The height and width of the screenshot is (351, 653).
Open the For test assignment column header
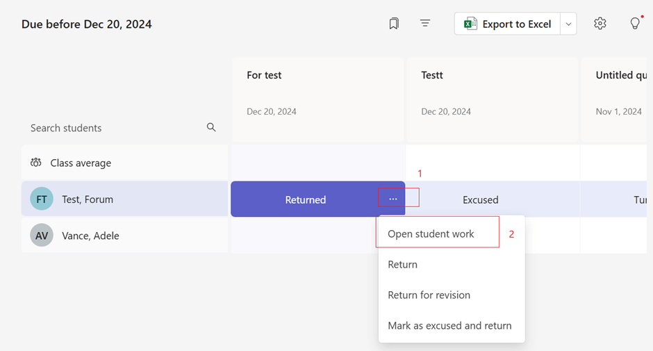pos(317,100)
